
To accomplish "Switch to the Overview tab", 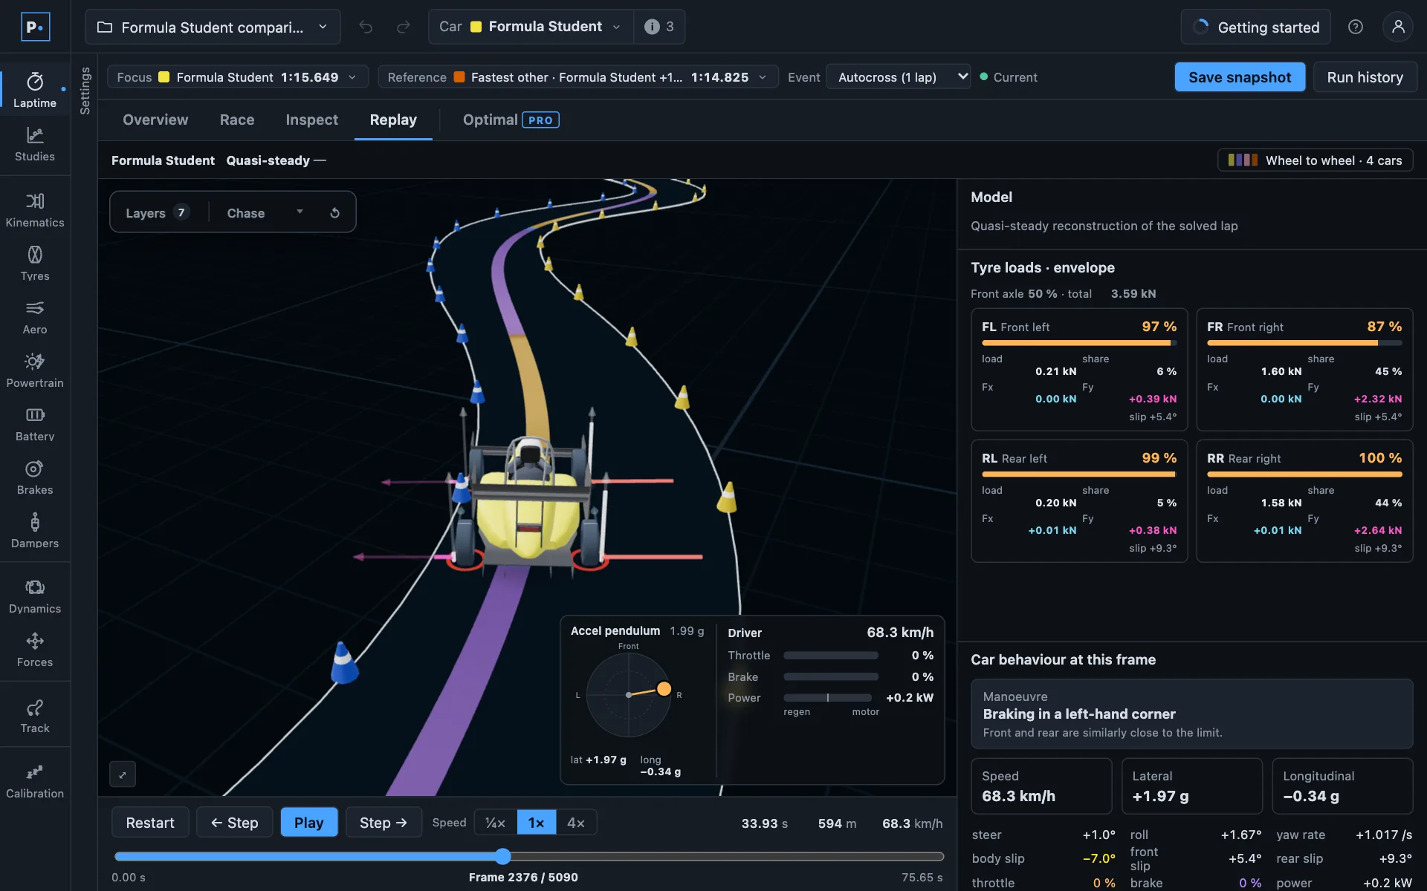I will click(x=155, y=120).
